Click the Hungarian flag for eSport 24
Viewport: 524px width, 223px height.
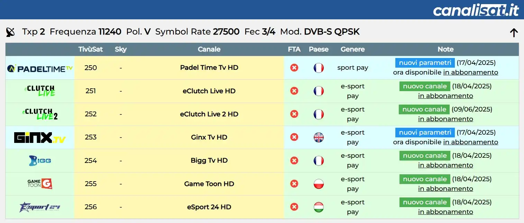click(x=319, y=207)
